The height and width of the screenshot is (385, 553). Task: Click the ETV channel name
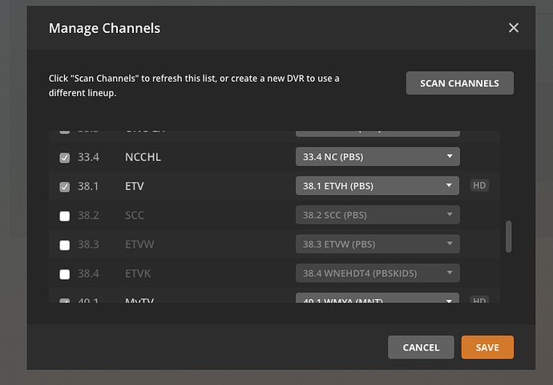pyautogui.click(x=135, y=186)
